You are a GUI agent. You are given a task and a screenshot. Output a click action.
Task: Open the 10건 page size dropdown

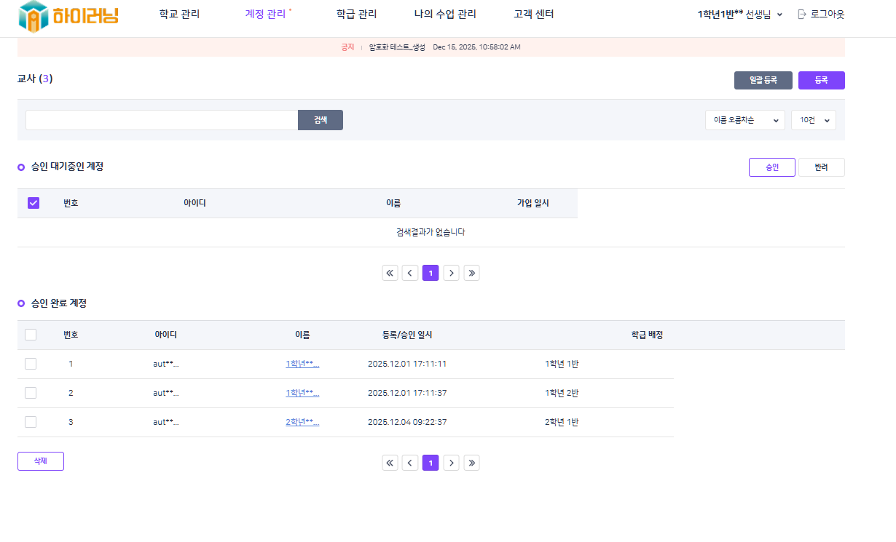813,120
